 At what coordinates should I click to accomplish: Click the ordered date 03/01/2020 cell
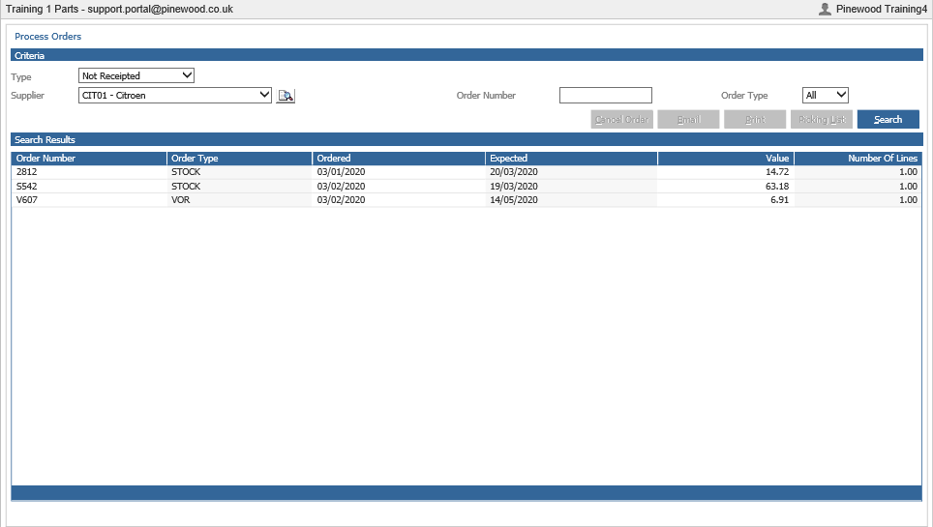[x=399, y=172]
